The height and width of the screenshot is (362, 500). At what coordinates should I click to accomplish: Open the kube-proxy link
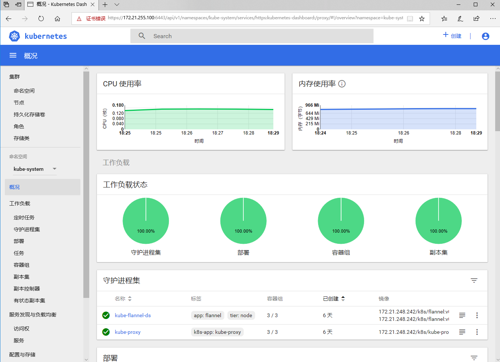point(127,332)
